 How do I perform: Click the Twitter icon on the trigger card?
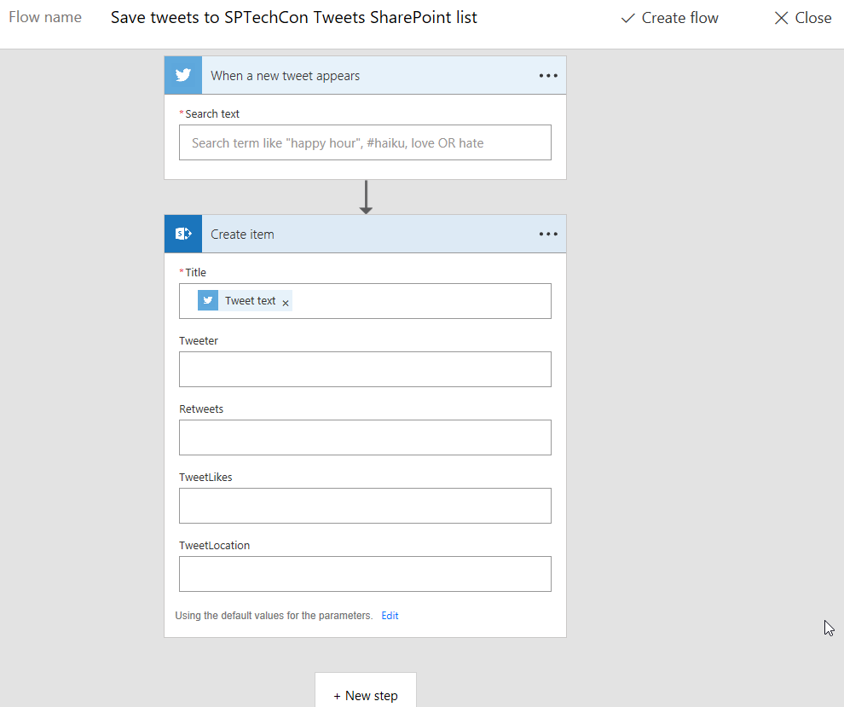[x=183, y=75]
